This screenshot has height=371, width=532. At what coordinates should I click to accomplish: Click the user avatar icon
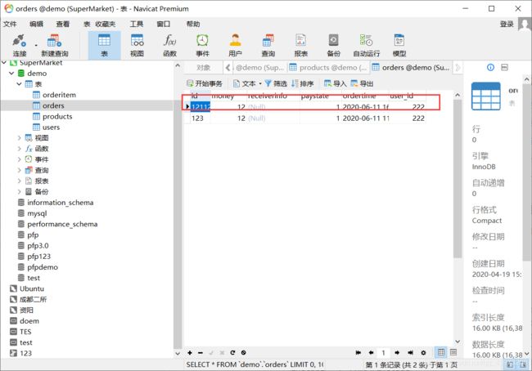tap(525, 25)
